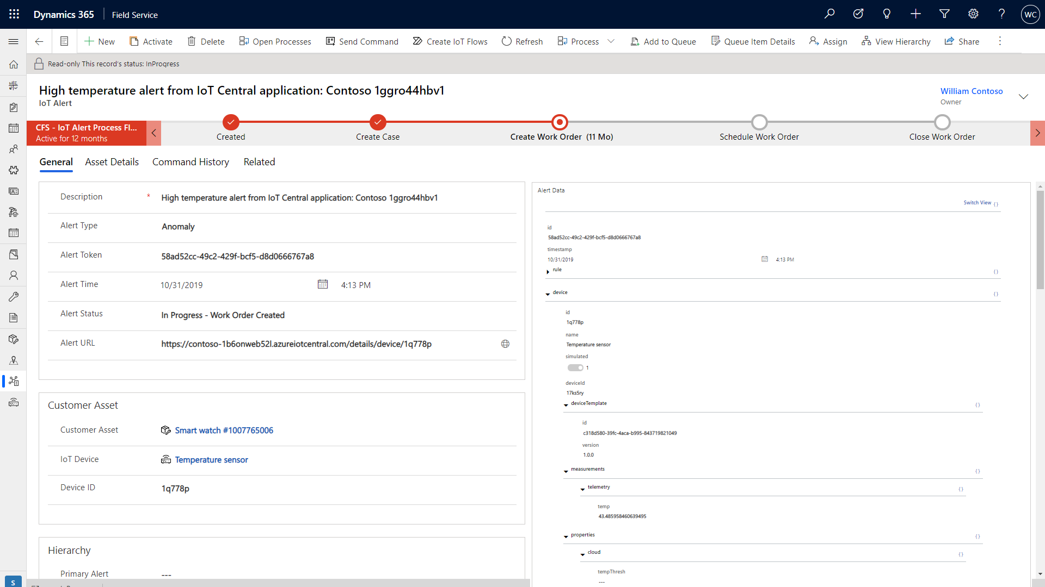This screenshot has height=587, width=1045.
Task: Expand the deviceTemplate section
Action: (566, 404)
